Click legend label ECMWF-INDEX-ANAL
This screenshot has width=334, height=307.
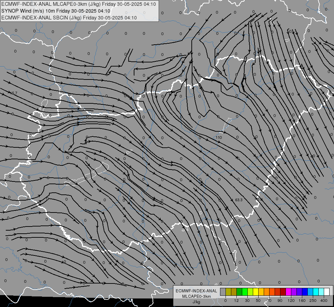[197, 291]
